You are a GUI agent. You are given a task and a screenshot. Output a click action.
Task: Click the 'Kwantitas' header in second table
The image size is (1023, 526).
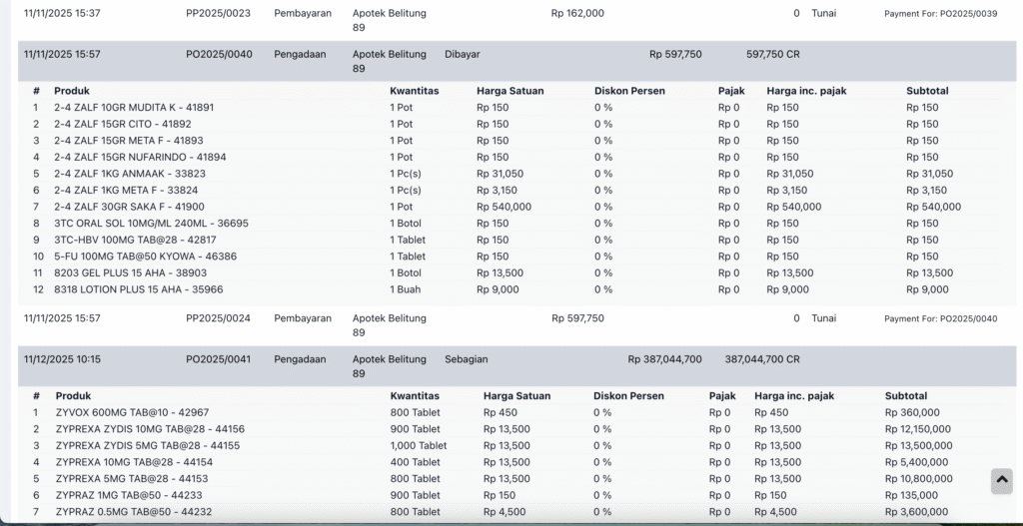[415, 395]
